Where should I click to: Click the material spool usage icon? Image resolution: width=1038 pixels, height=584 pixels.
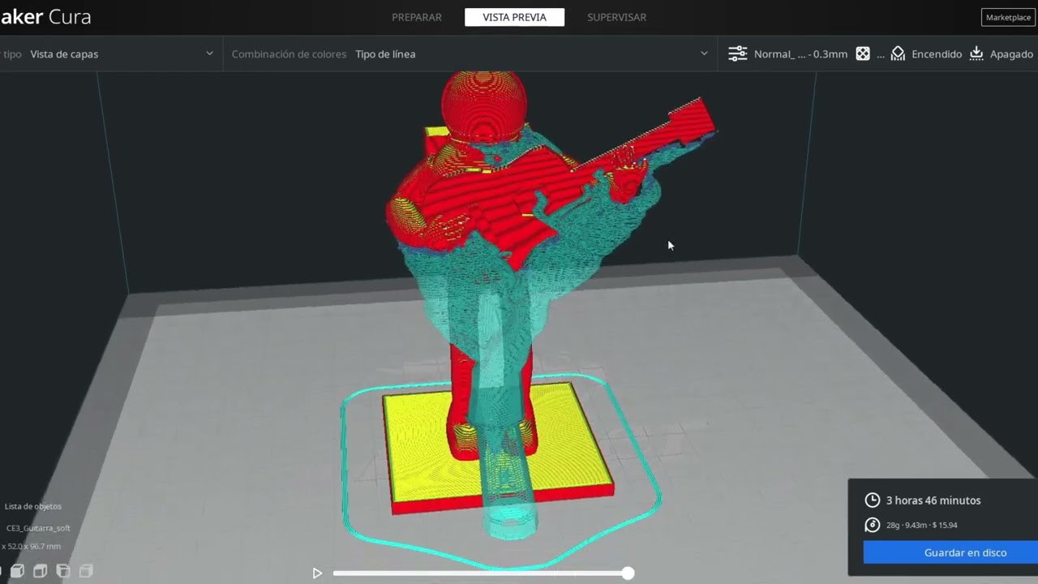pyautogui.click(x=873, y=525)
